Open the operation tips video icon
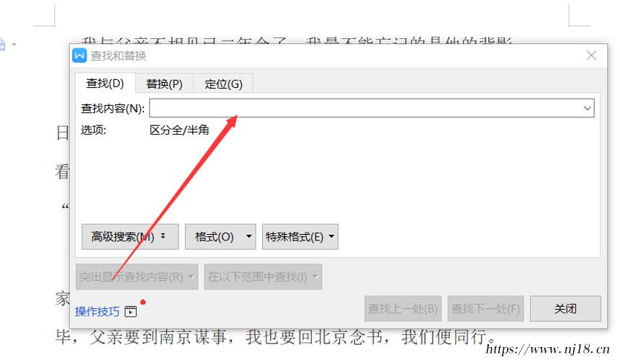The image size is (620, 360). click(x=130, y=311)
